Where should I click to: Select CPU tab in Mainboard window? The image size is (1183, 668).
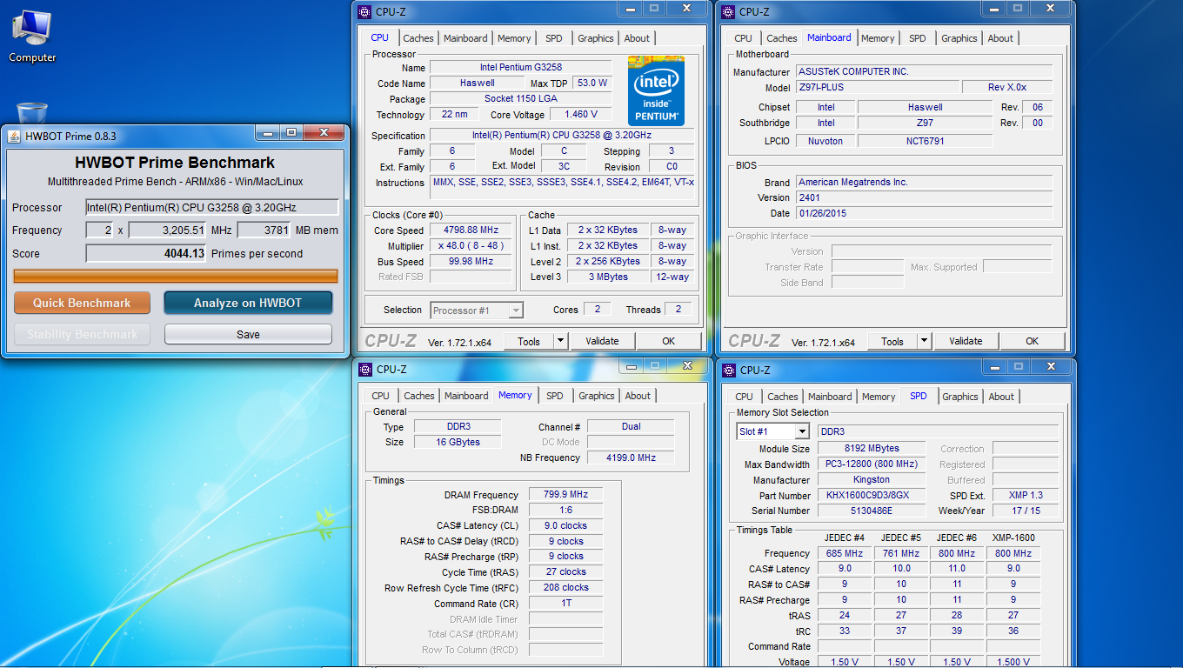pos(744,38)
